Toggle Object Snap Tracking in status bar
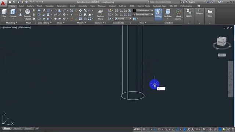235x132 pixels. (x=173, y=129)
